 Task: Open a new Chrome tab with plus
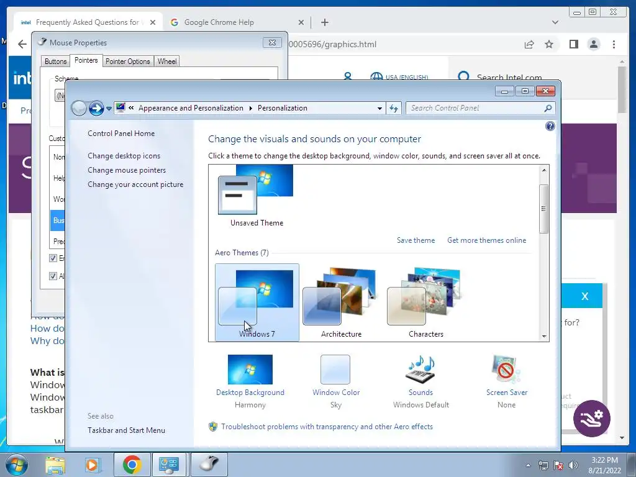324,22
